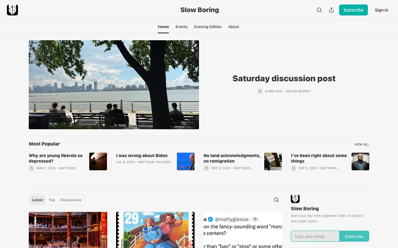Click 'MAR 1, 2023' date text
Screen dimensions: 398x248
click(x=46, y=168)
